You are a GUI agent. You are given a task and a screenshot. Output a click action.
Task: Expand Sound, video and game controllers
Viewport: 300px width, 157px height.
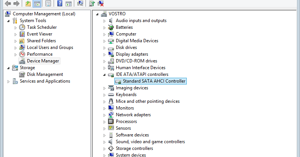point(104,142)
